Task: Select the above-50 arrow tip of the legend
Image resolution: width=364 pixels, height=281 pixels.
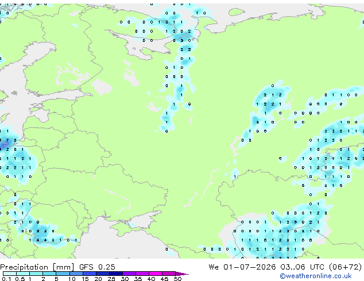Action: pos(182,274)
